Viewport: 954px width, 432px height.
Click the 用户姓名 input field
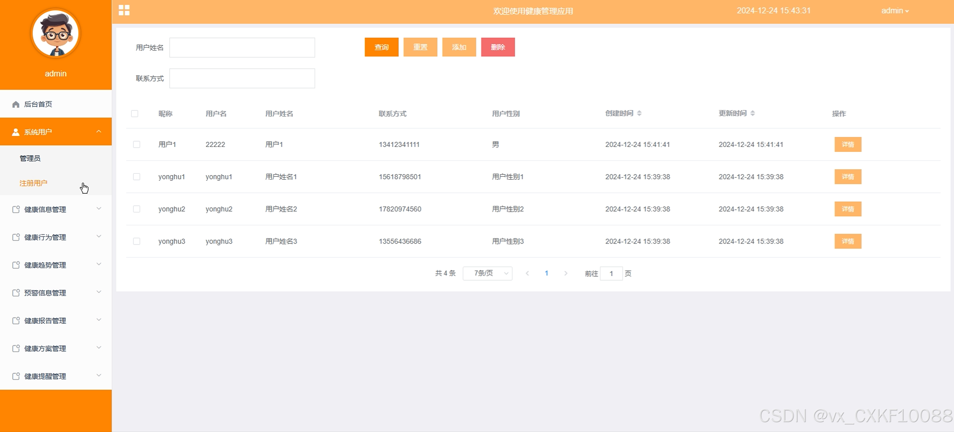(242, 48)
